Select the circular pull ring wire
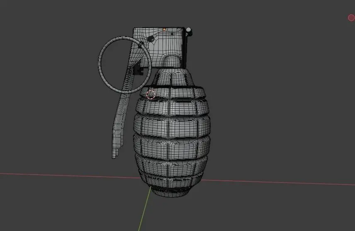Image resolution: width=355 pixels, height=231 pixels. click(x=125, y=65)
